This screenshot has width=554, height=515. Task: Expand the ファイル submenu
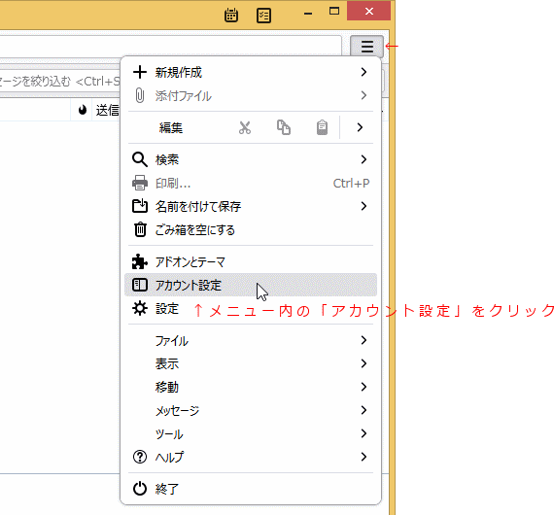(251, 340)
